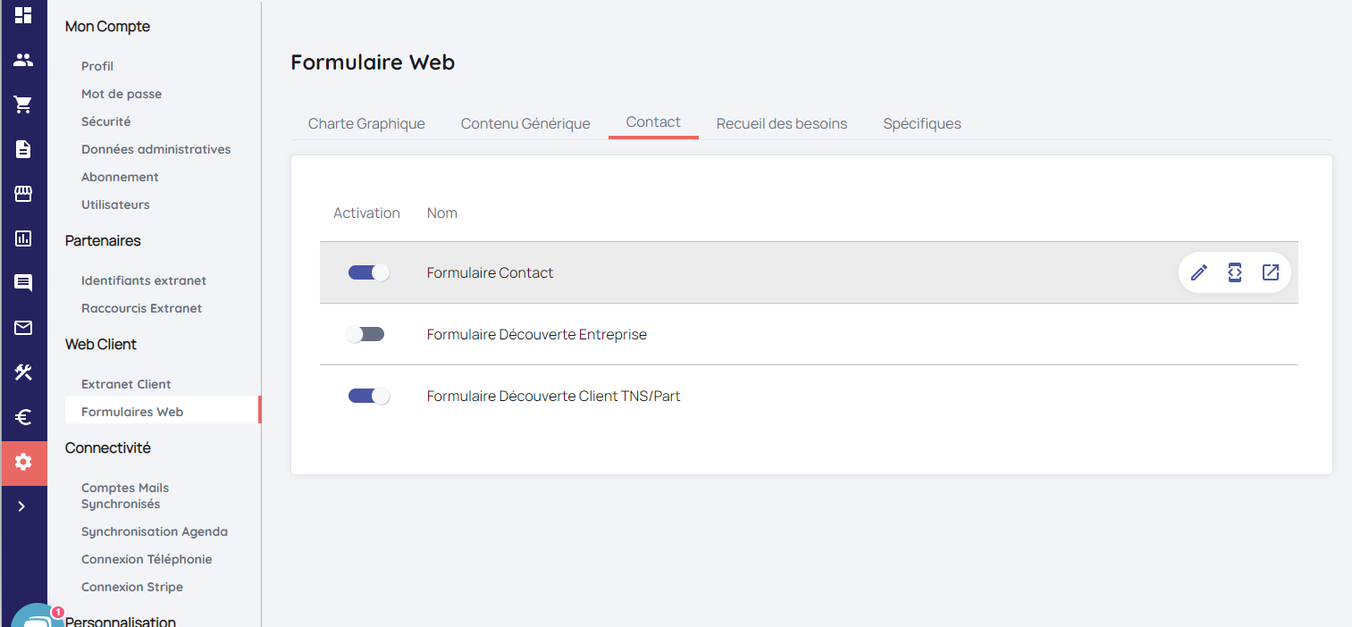Open Formulaire Contact in new window icon

pos(1271,272)
